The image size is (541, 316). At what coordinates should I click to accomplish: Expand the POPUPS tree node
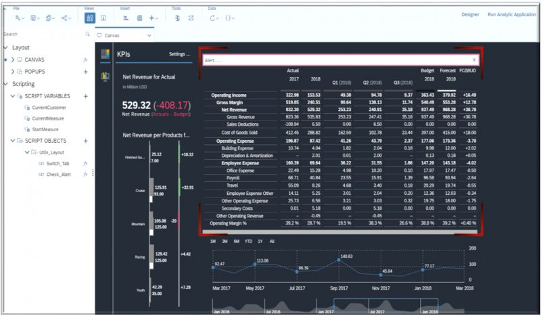(x=13, y=72)
